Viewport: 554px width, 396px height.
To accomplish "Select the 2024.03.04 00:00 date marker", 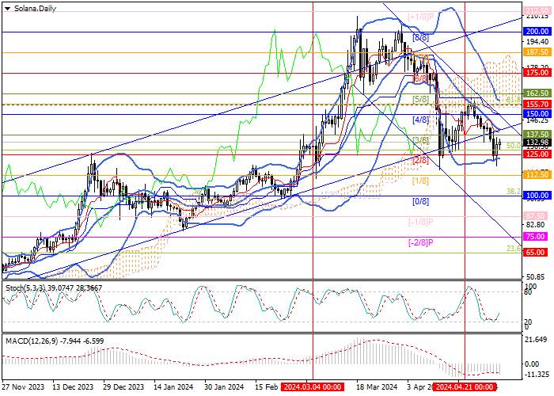I will point(313,386).
